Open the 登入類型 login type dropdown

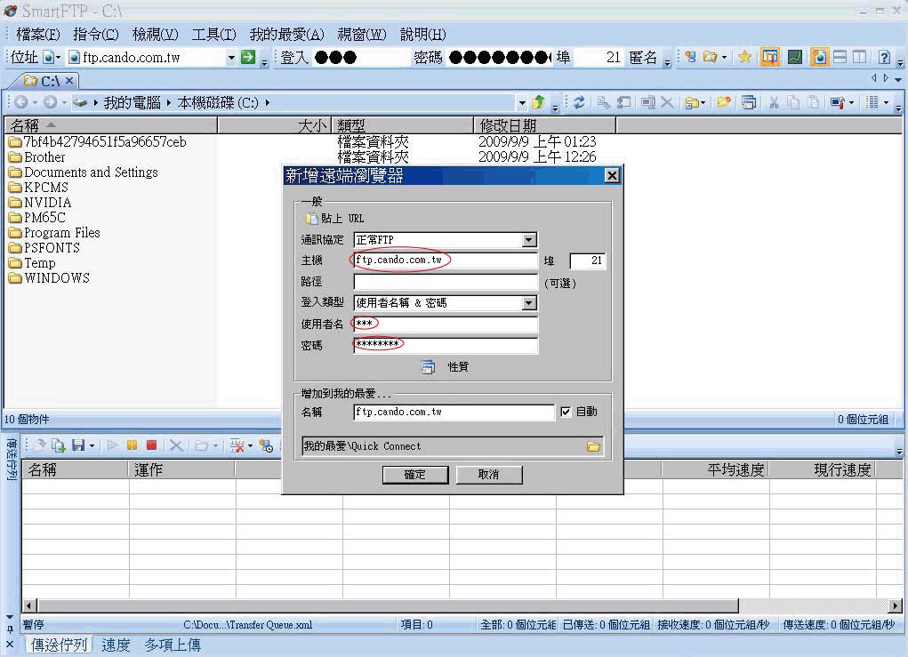528,303
